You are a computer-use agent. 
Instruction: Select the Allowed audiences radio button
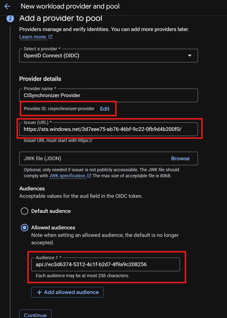(25, 228)
